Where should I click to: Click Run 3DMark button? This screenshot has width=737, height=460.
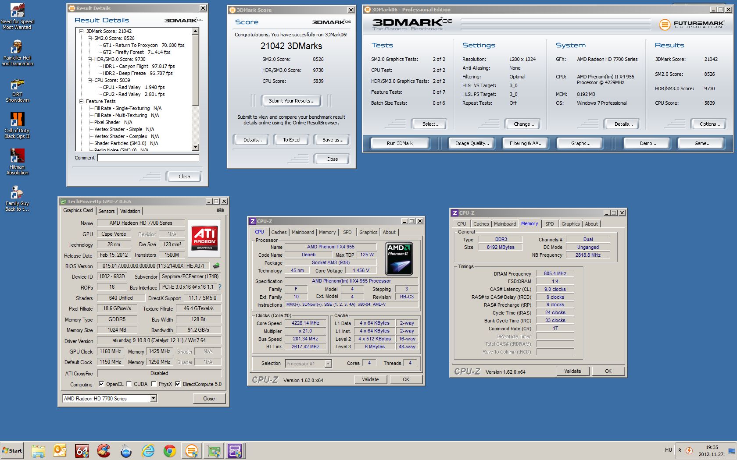coord(400,143)
